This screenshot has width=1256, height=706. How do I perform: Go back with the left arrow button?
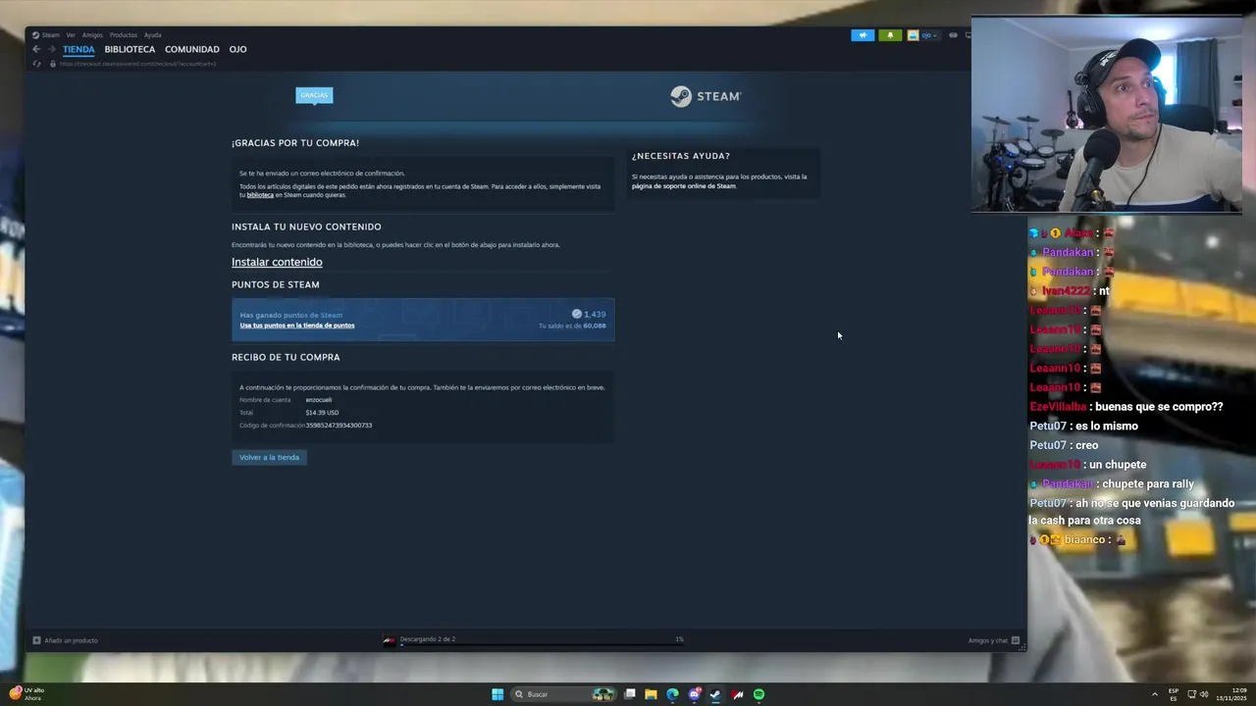[36, 49]
